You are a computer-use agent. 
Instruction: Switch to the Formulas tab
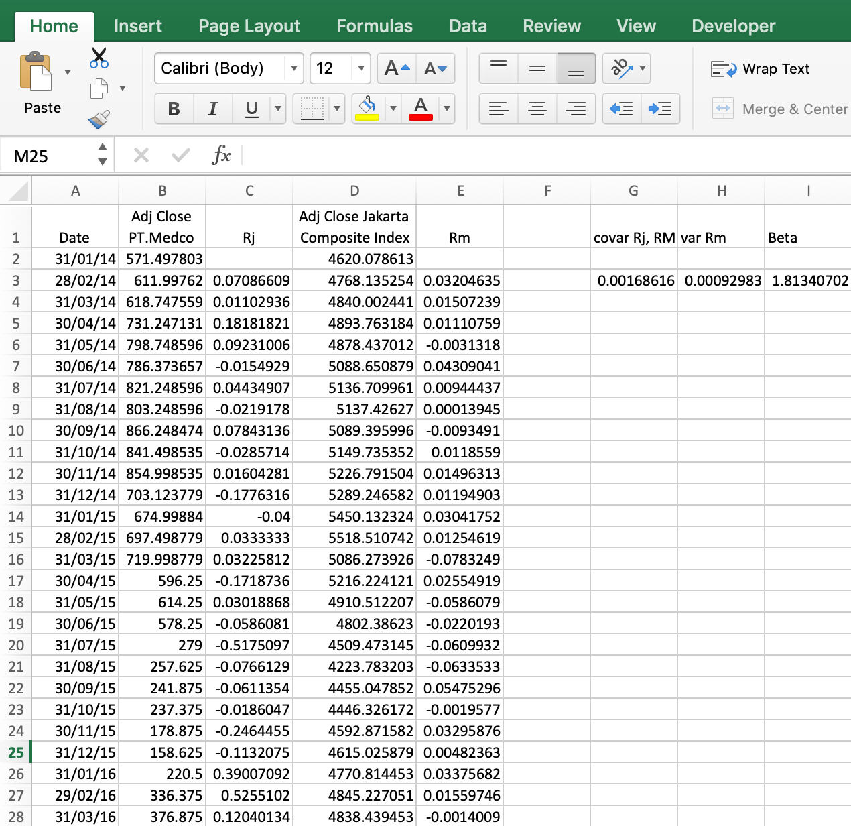pyautogui.click(x=375, y=26)
